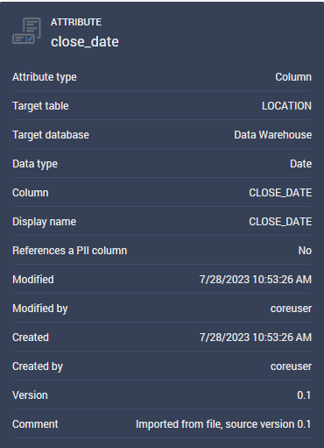
Task: Select the close_date attribute title
Action: 85,42
